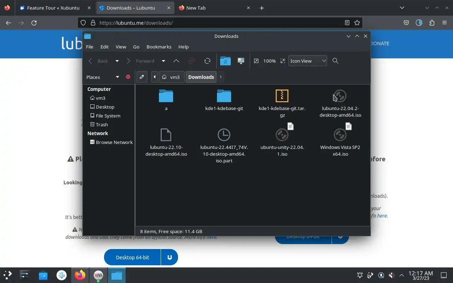This screenshot has height=283, width=453.
Task: Select vm3 in Places sidebar
Action: click(98, 98)
